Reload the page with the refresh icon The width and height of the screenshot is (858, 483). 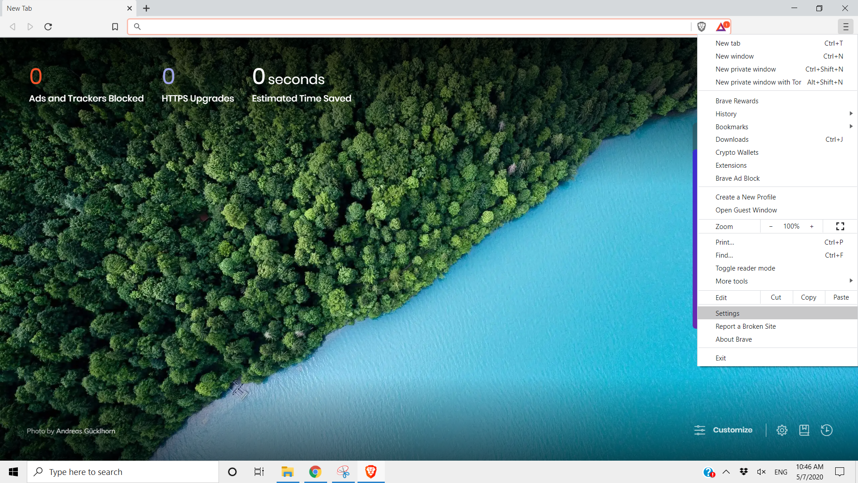coord(48,27)
